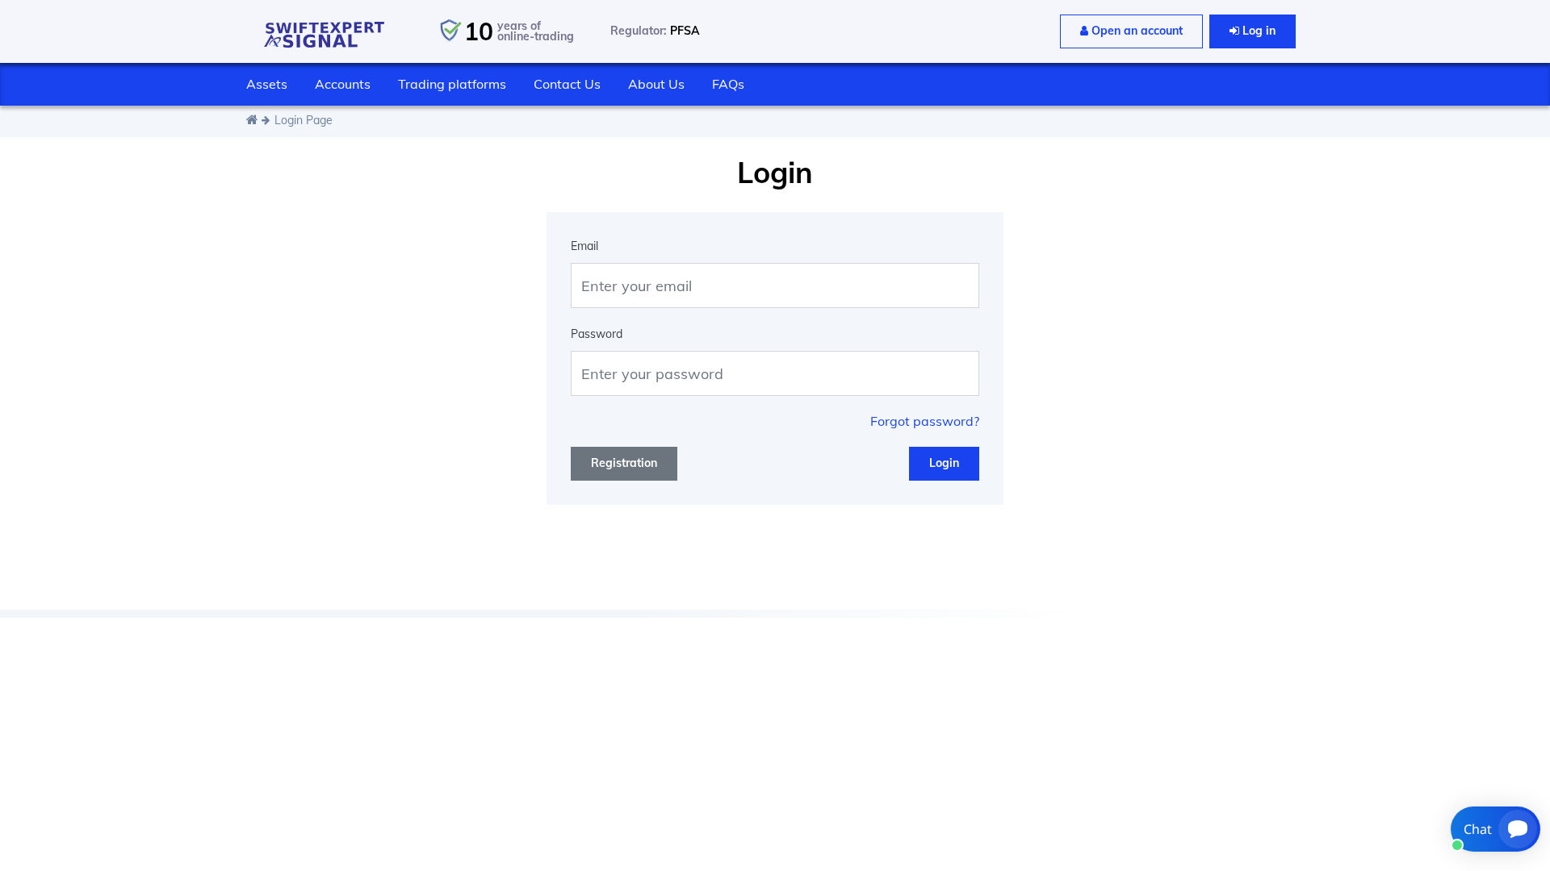1550x871 pixels.
Task: Open the Smartsupp chat bubble icon
Action: coord(1518,829)
